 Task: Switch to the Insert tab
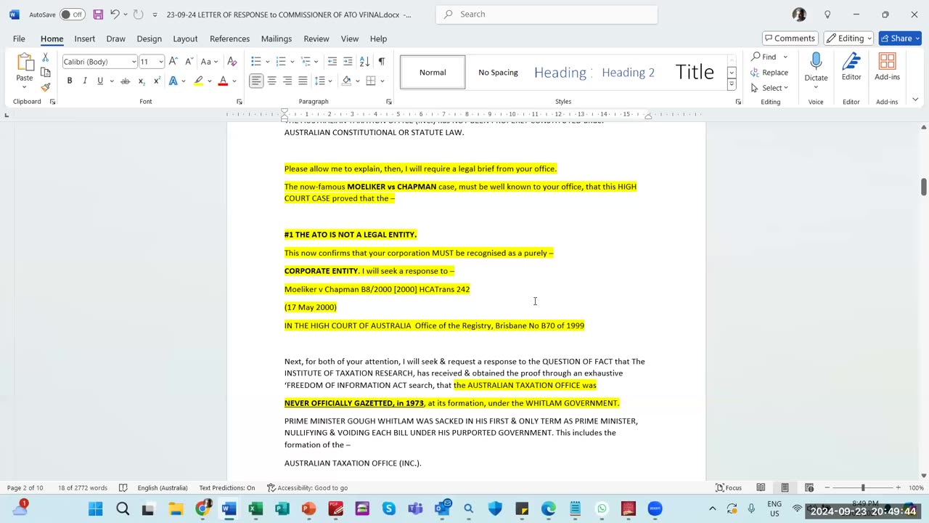point(84,38)
